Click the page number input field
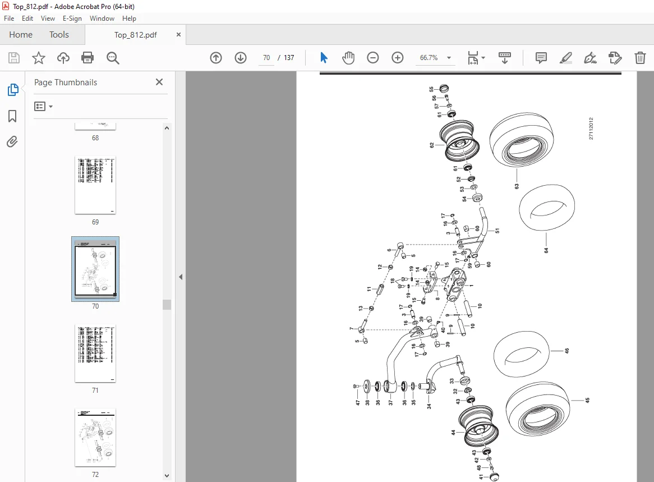Image resolution: width=654 pixels, height=482 pixels. pos(266,58)
